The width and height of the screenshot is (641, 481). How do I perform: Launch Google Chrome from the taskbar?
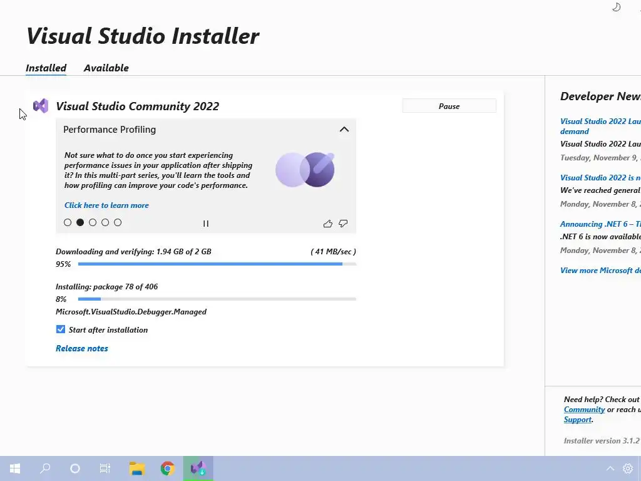[x=168, y=468]
